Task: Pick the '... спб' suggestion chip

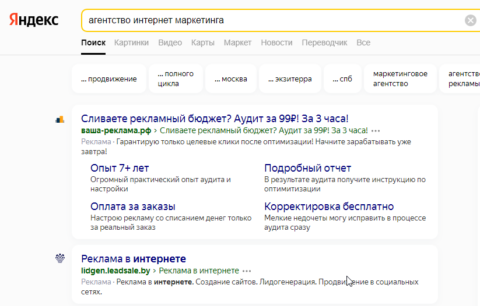Action: [x=342, y=79]
